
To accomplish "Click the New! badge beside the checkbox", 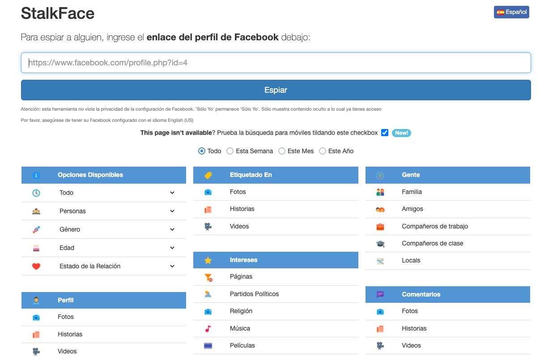I will [x=401, y=133].
